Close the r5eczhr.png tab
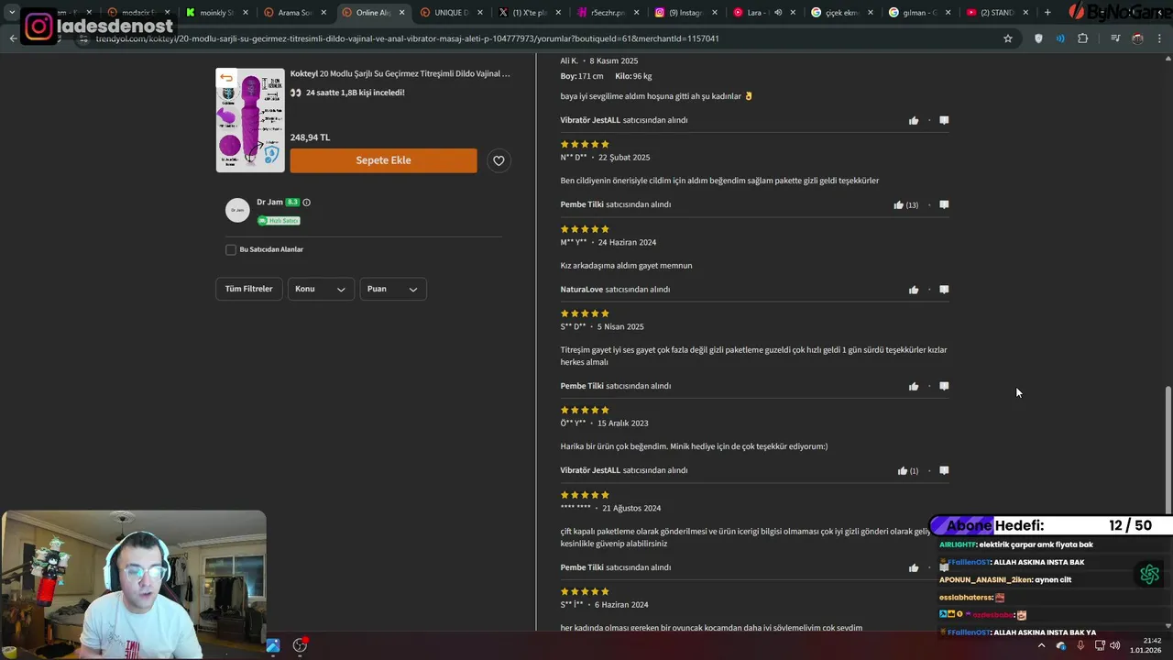This screenshot has height=660, width=1173. 636,13
